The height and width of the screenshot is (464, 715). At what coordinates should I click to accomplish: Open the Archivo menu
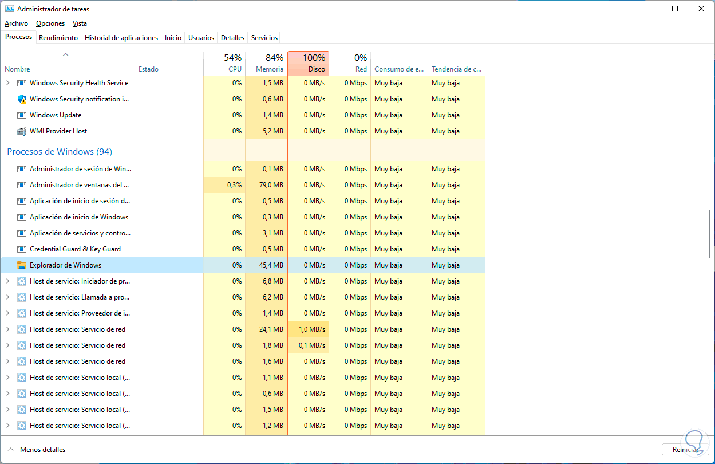click(16, 23)
